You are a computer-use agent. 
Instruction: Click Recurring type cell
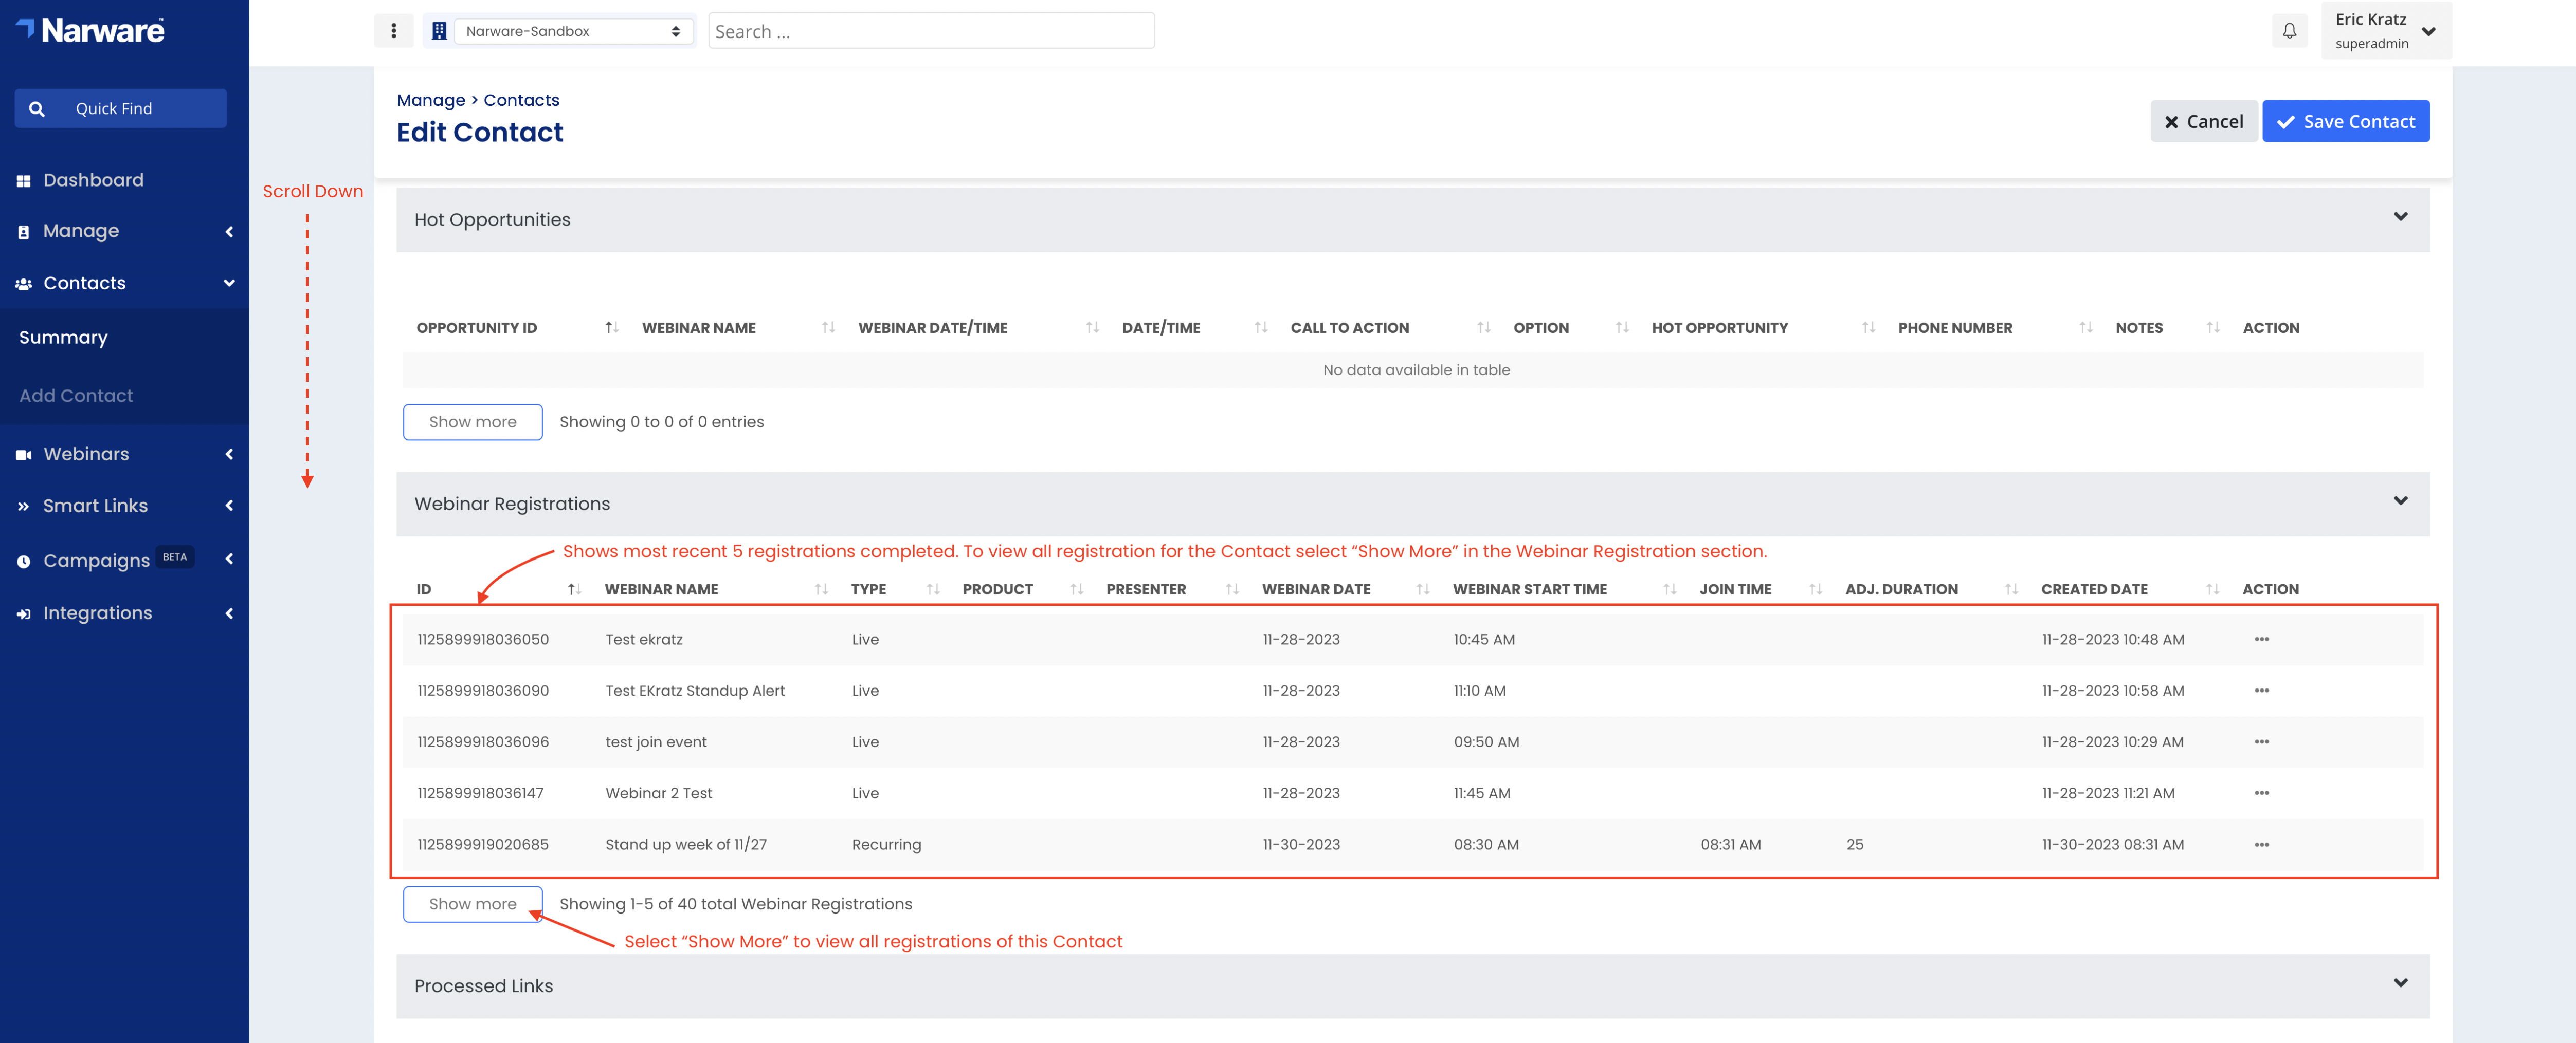pyautogui.click(x=886, y=844)
